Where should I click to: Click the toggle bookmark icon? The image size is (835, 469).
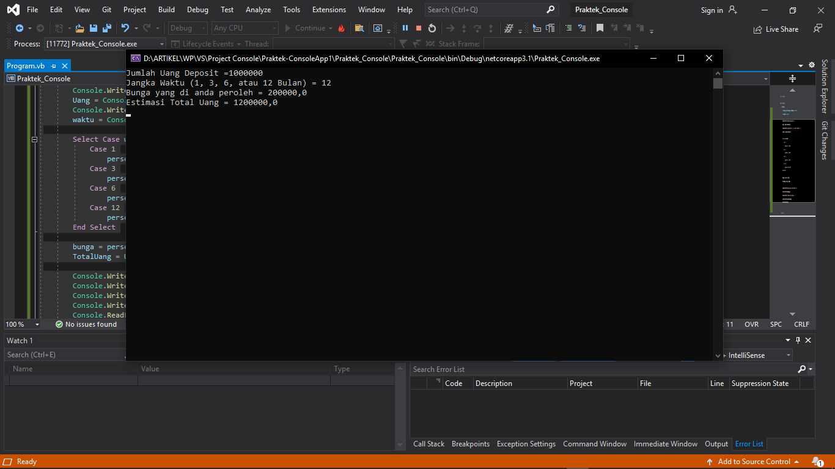click(600, 28)
